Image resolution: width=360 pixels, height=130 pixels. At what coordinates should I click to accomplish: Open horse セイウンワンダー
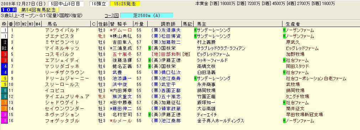point(64,108)
